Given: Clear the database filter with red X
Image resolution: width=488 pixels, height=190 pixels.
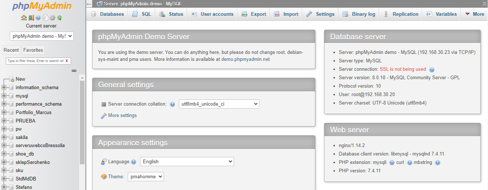Looking at the screenshot, I should pos(67,61).
